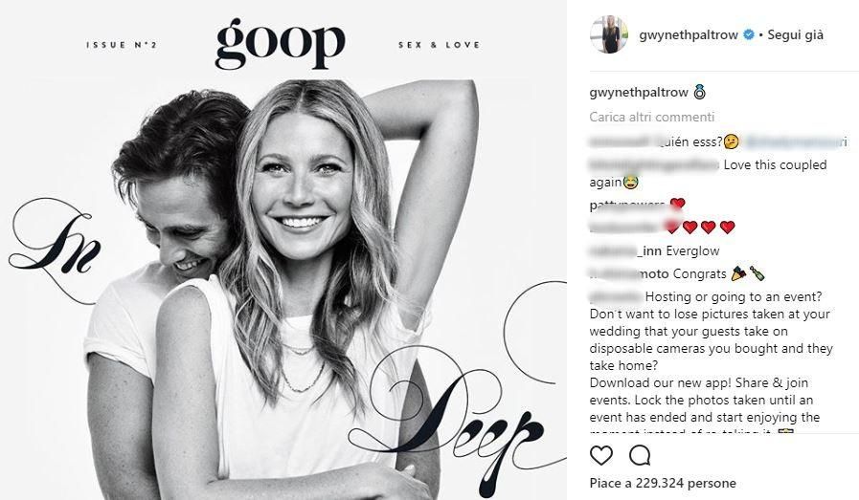Open the commenter profile ending in 'moto'
The height and width of the screenshot is (500, 859).
[x=629, y=274]
